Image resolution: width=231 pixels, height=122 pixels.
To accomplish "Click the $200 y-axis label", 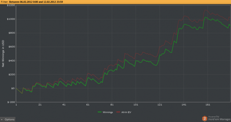I will pyautogui.click(x=12, y=75).
